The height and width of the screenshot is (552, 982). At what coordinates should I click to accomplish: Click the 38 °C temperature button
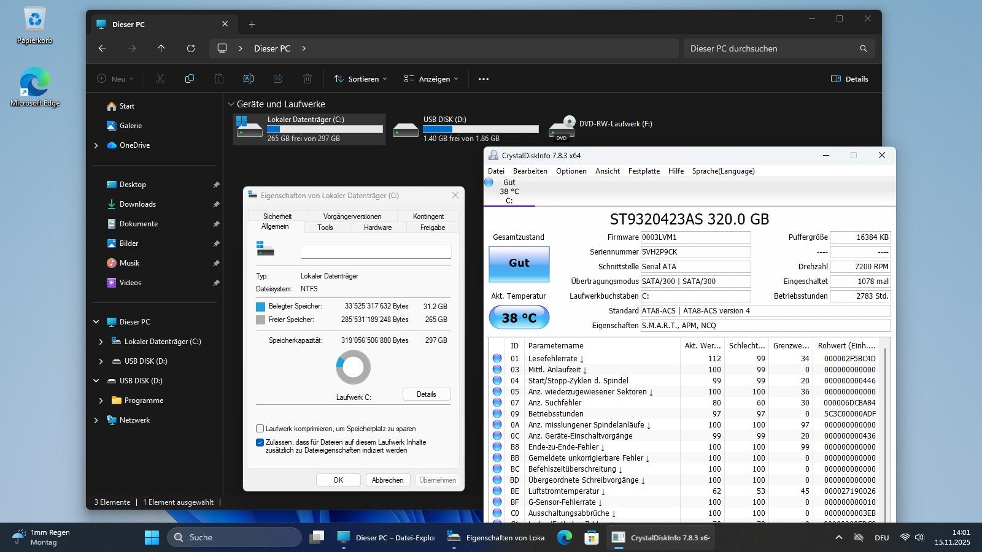point(519,318)
